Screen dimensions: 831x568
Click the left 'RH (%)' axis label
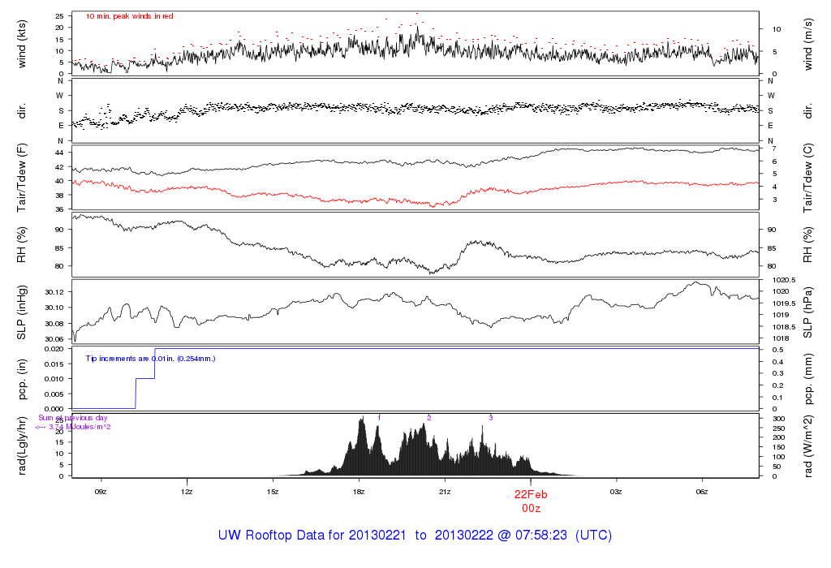(22, 245)
